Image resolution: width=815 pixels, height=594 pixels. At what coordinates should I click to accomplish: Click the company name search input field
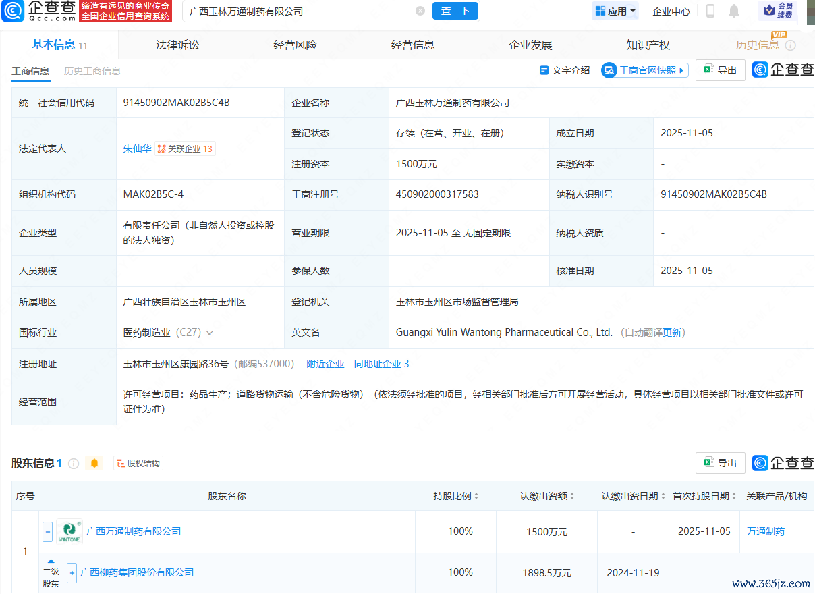click(x=297, y=11)
